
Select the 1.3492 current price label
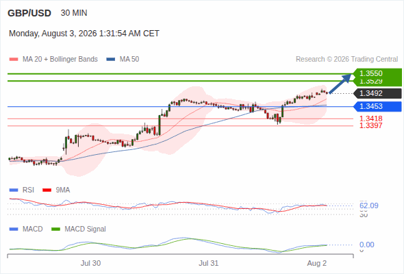(377, 93)
